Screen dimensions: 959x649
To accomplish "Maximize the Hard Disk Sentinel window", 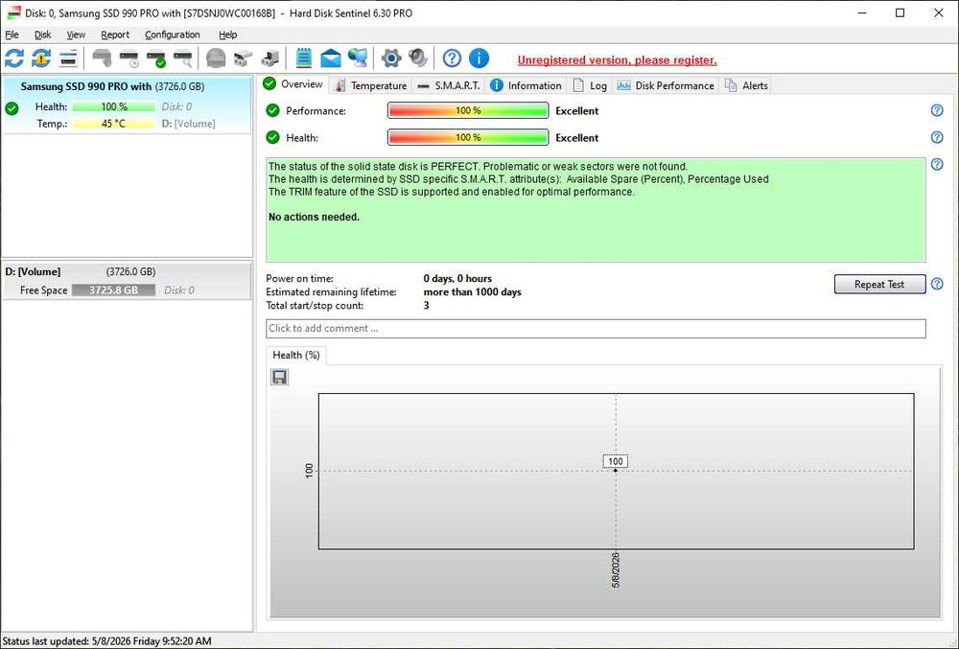I will 900,12.
